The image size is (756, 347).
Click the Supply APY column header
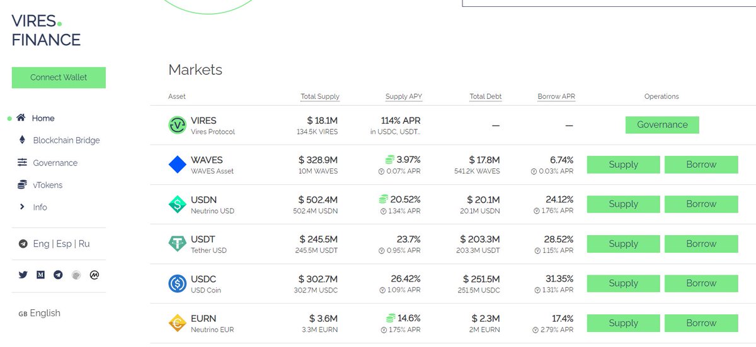click(x=404, y=97)
